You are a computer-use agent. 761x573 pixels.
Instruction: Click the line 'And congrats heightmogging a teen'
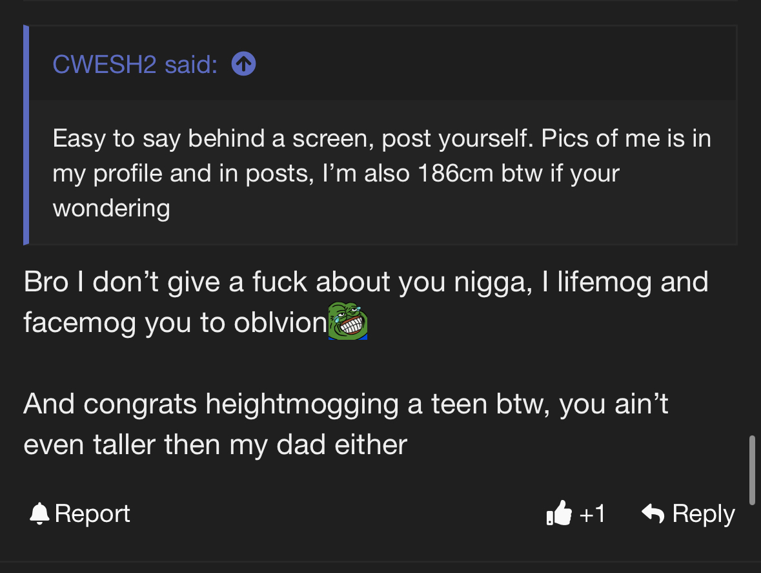click(345, 404)
